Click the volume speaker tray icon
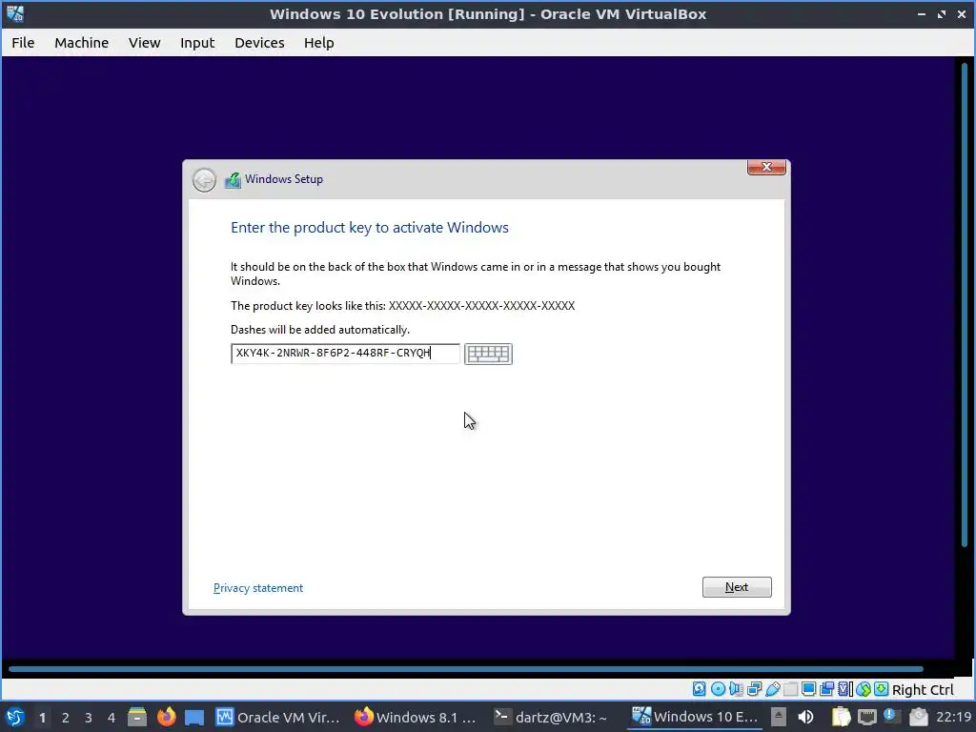Screen dimensions: 976x732 pyautogui.click(x=806, y=717)
